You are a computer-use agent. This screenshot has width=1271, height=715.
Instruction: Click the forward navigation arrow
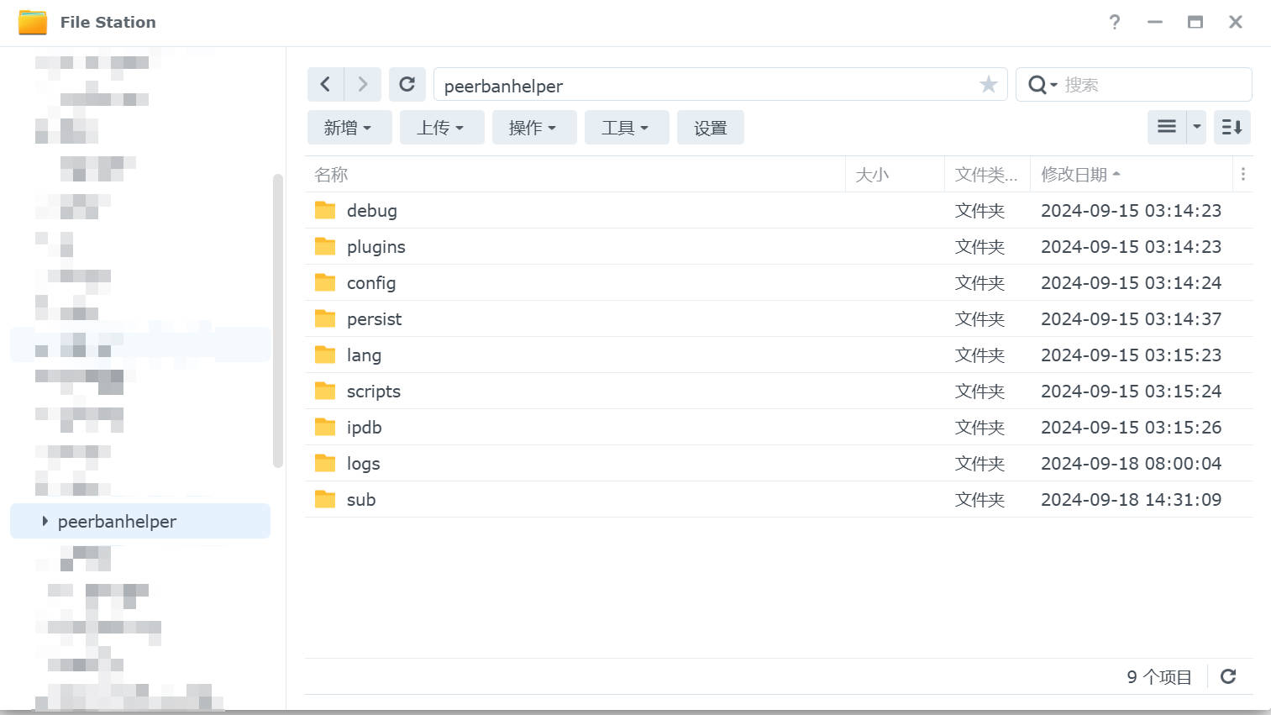363,84
